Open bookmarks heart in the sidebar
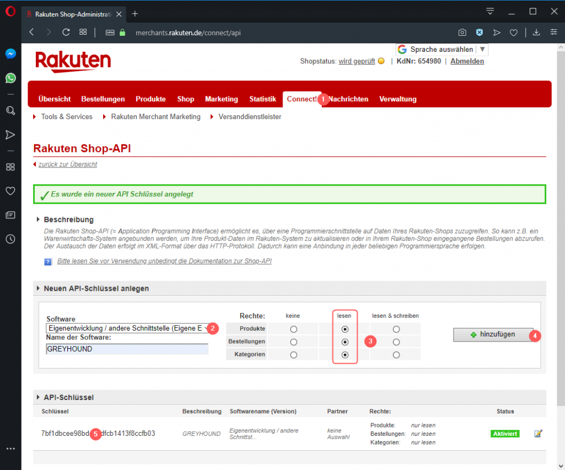The height and width of the screenshot is (470, 565). pos(10,191)
